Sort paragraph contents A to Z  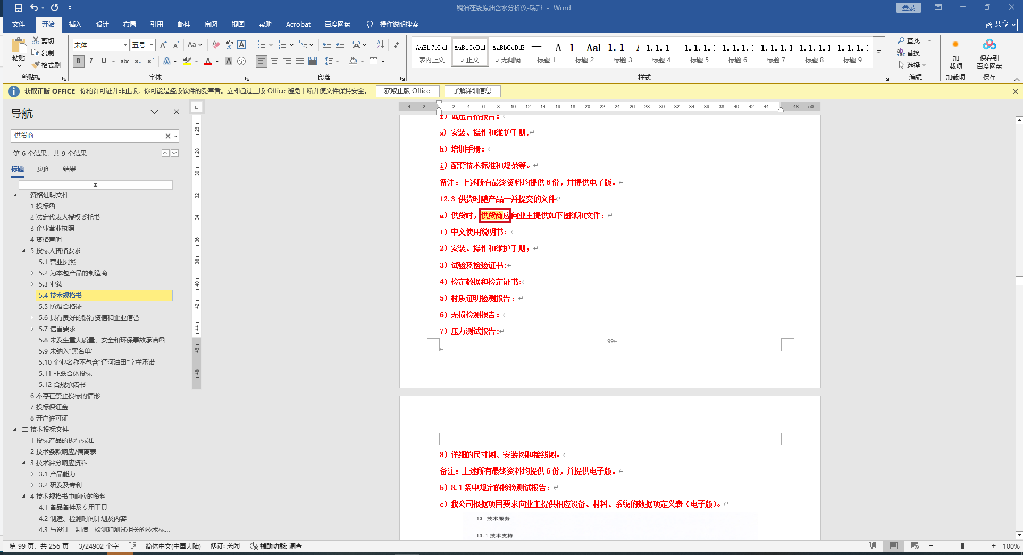pyautogui.click(x=380, y=45)
